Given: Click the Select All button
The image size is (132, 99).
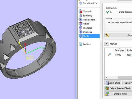Looking at the screenshot, I should 127,83.
